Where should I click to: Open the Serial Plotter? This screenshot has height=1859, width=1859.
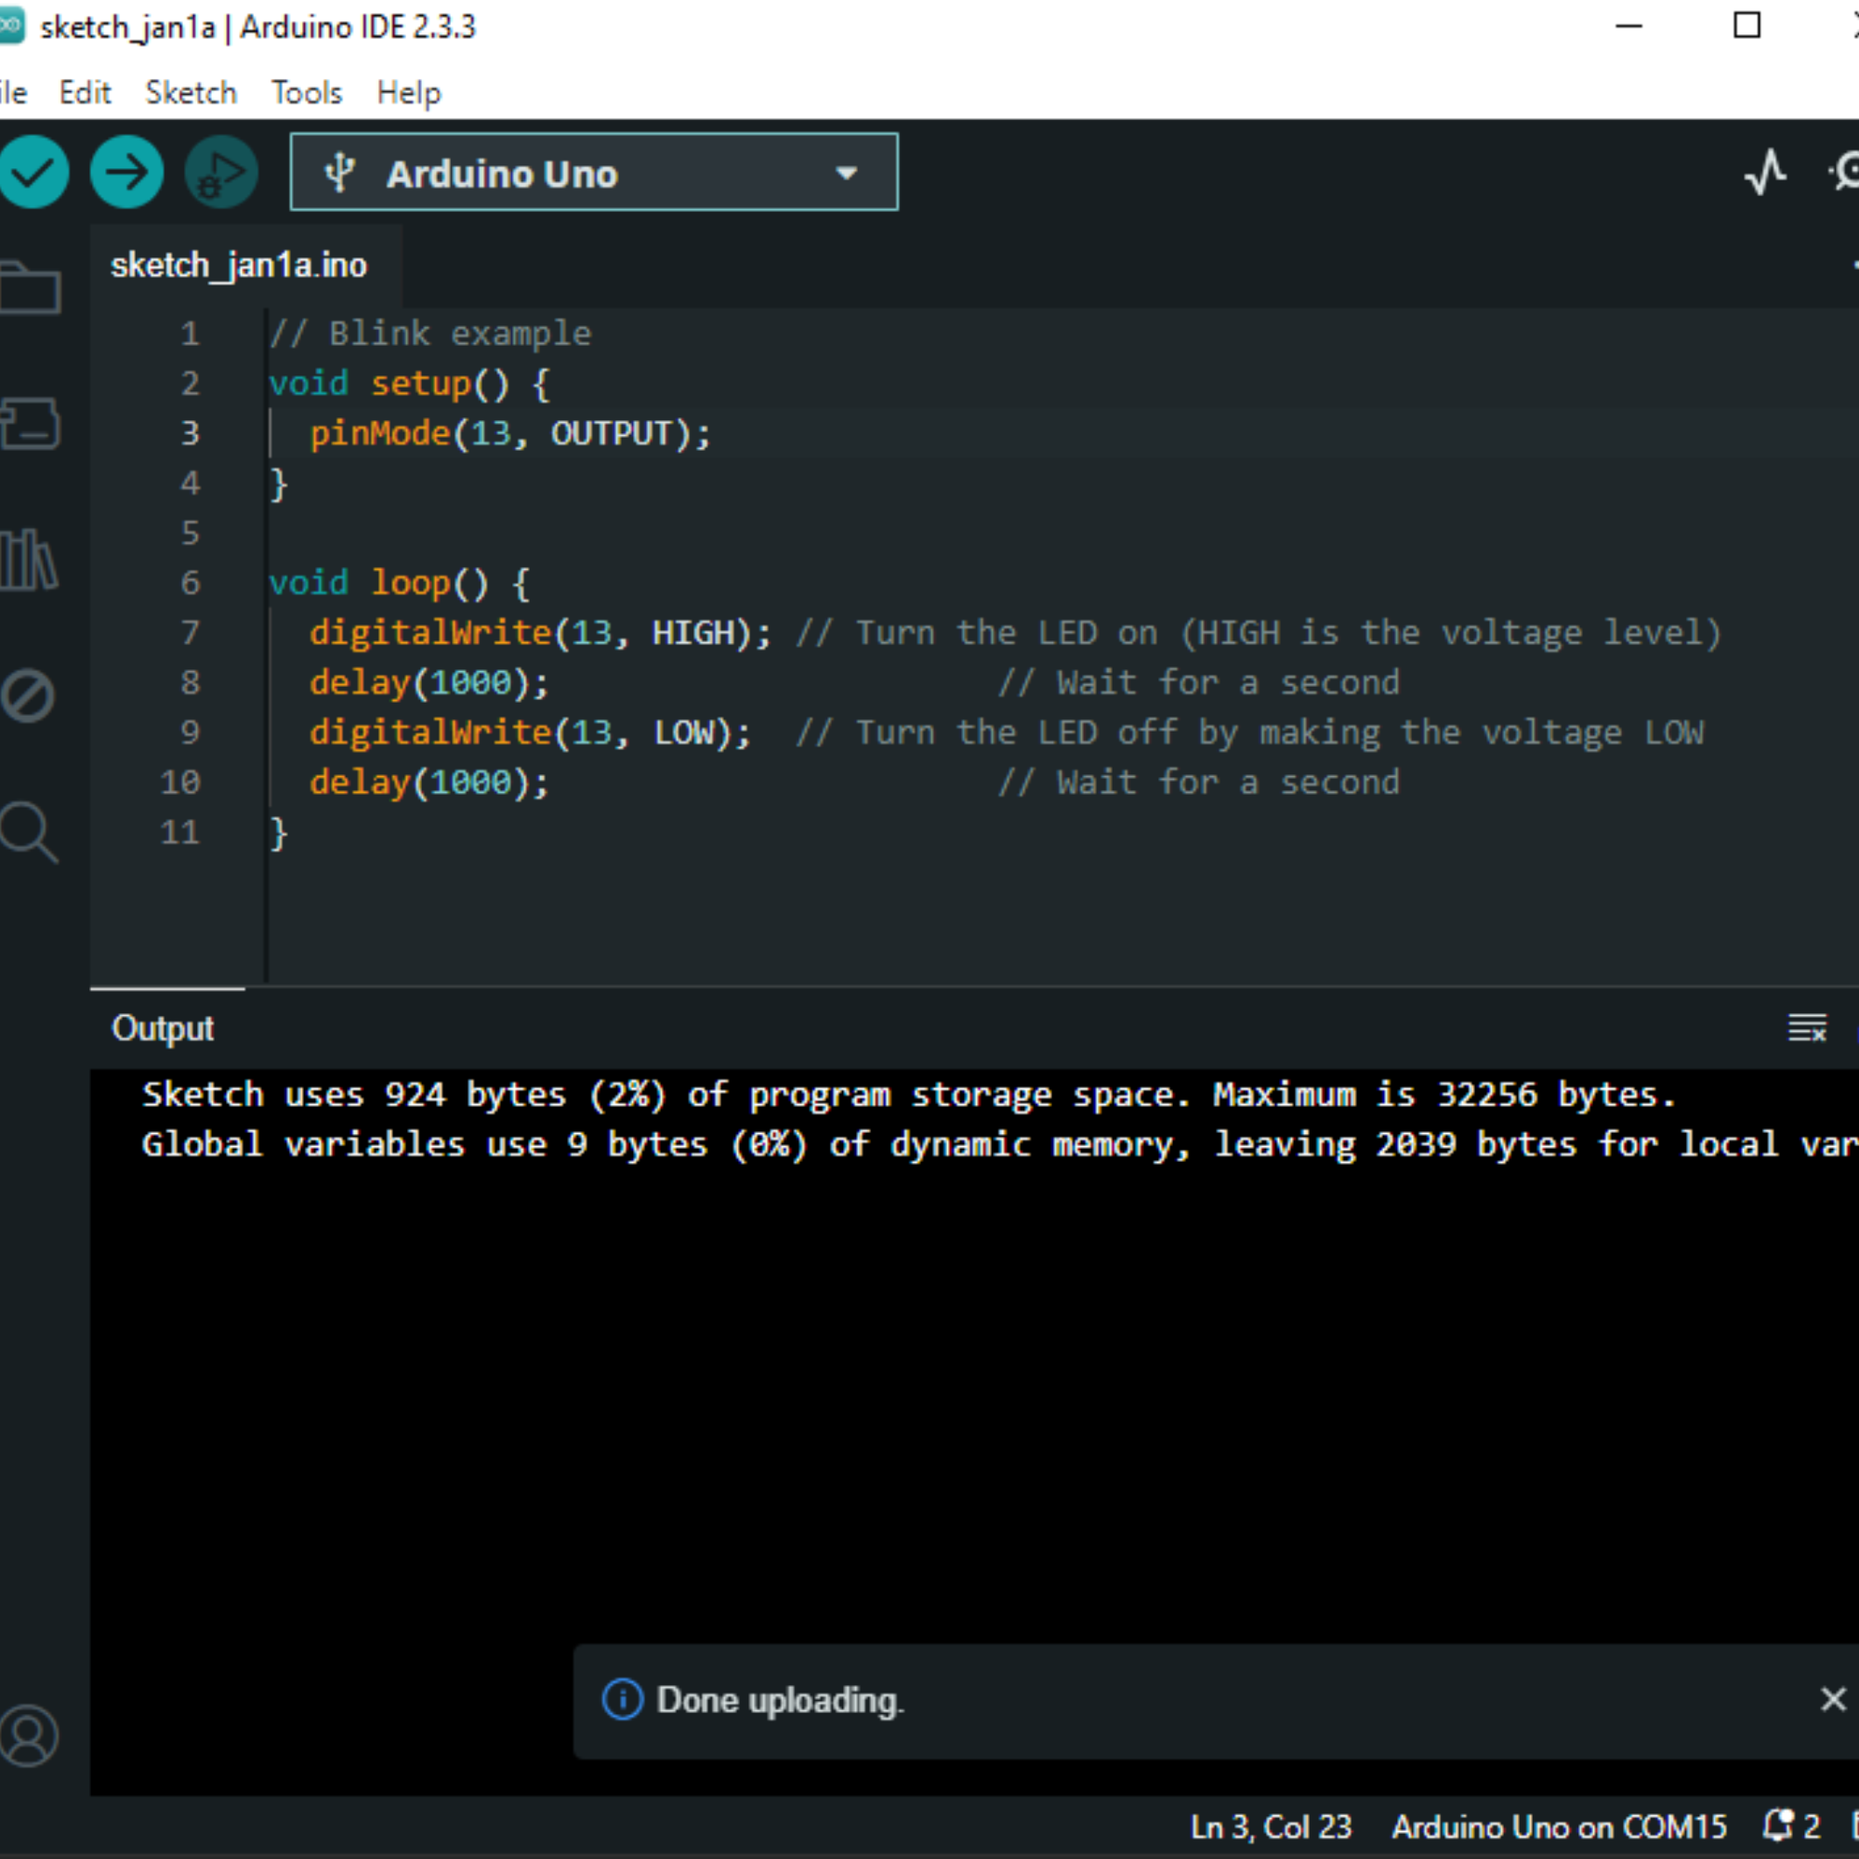pos(1766,173)
